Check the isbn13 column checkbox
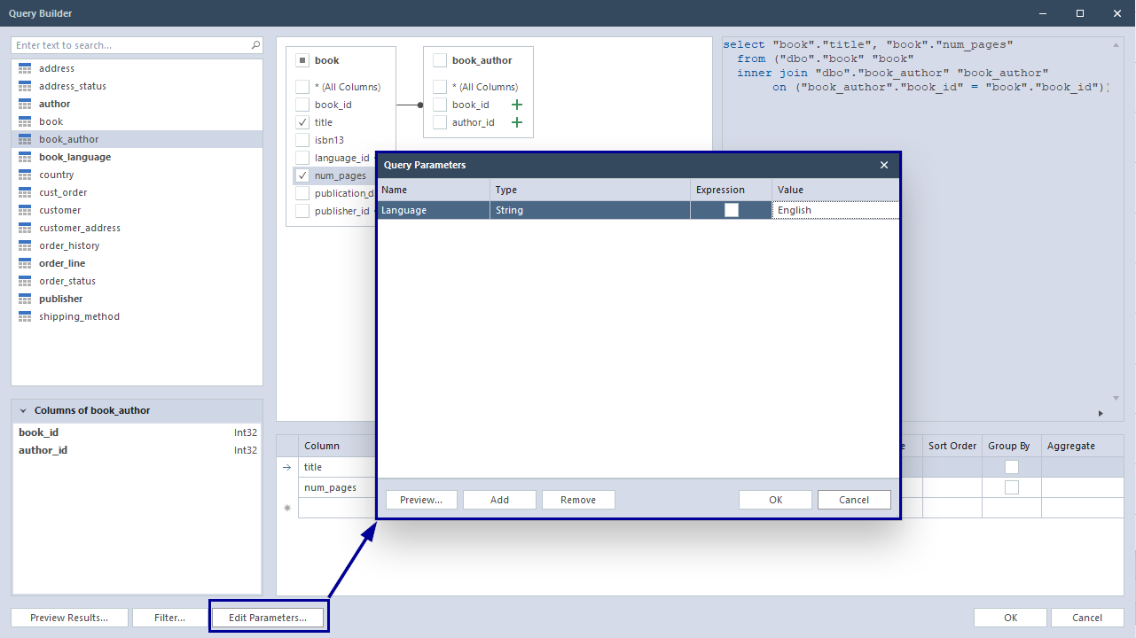This screenshot has width=1136, height=638. 302,140
